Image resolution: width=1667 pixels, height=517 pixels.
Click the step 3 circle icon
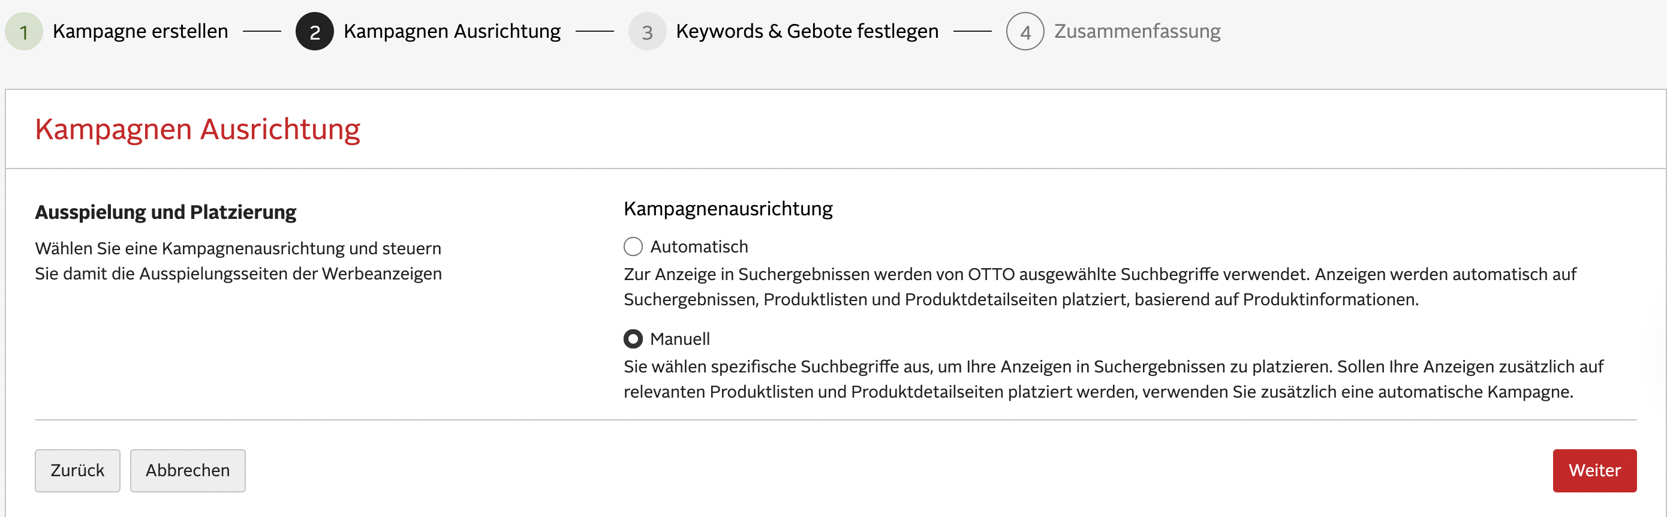[x=646, y=32]
